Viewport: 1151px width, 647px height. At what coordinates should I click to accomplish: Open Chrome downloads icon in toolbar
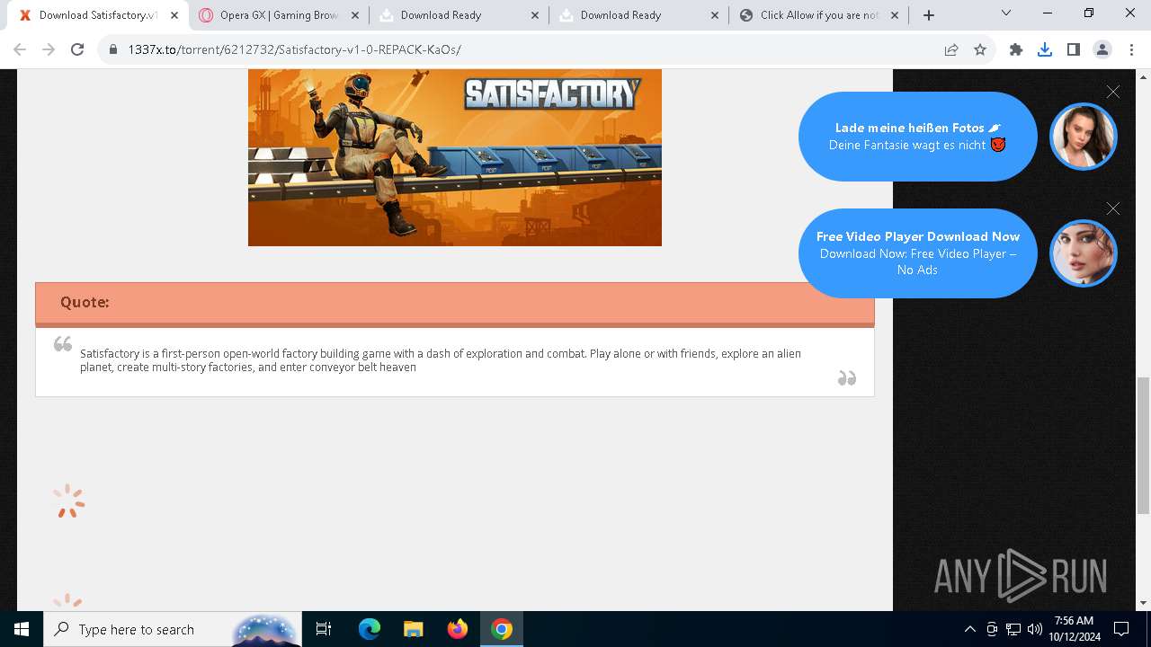coord(1045,49)
